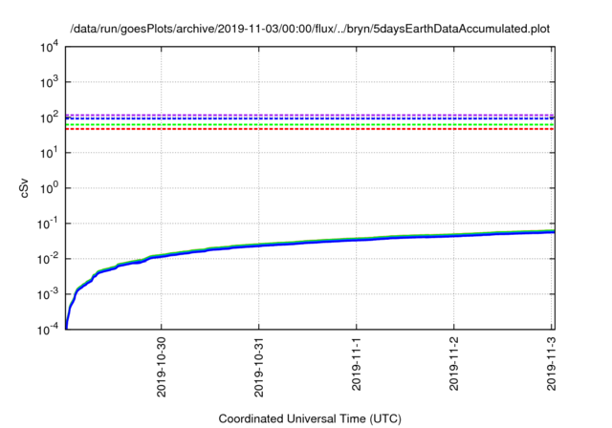Image resolution: width=612 pixels, height=428 pixels.
Task: Click the green dashed threshold line
Action: coord(310,125)
